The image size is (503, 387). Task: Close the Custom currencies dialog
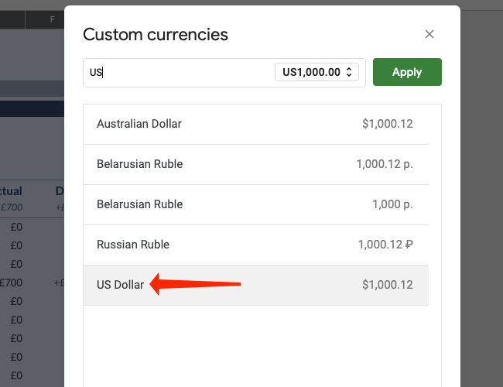(x=429, y=34)
